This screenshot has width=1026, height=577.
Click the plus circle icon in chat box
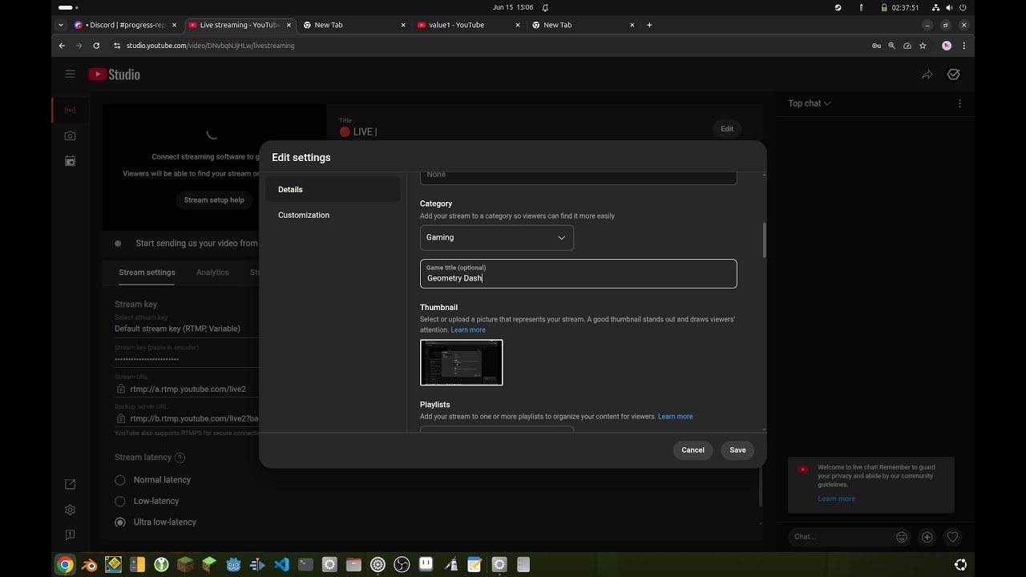click(x=927, y=537)
